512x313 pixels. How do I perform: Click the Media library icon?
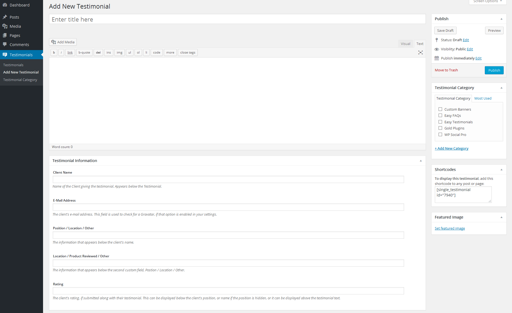point(5,26)
